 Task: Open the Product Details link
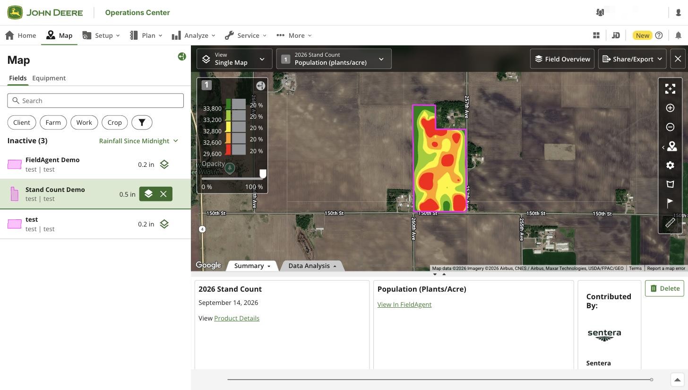(237, 318)
